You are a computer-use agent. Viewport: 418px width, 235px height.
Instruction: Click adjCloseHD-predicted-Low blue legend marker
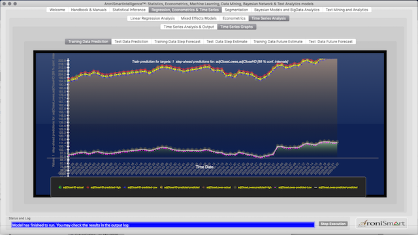(x=125, y=187)
